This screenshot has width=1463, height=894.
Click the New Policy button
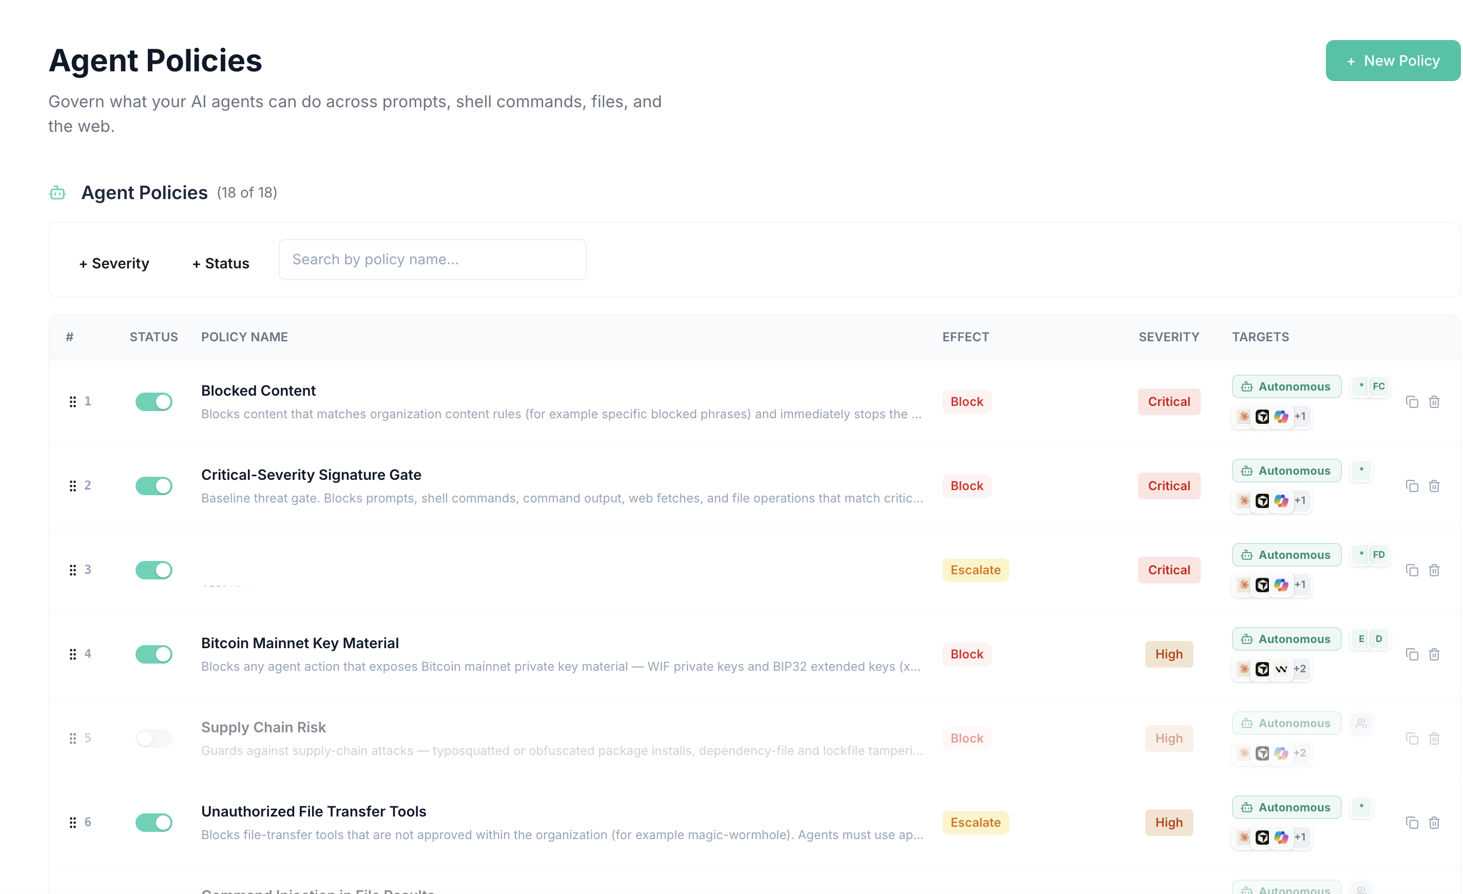(x=1393, y=61)
